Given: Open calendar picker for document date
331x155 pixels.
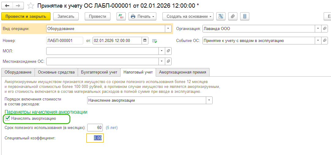Looking at the screenshot, I should tap(145, 40).
